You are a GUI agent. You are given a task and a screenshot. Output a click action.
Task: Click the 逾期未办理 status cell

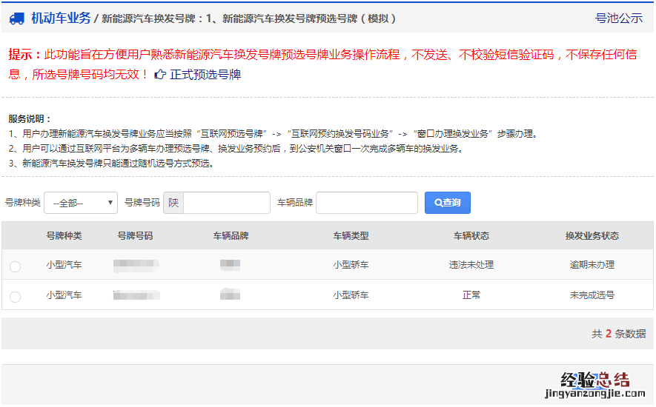point(592,265)
